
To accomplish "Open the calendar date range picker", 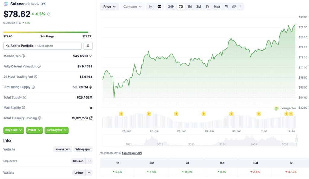I will click(226, 7).
